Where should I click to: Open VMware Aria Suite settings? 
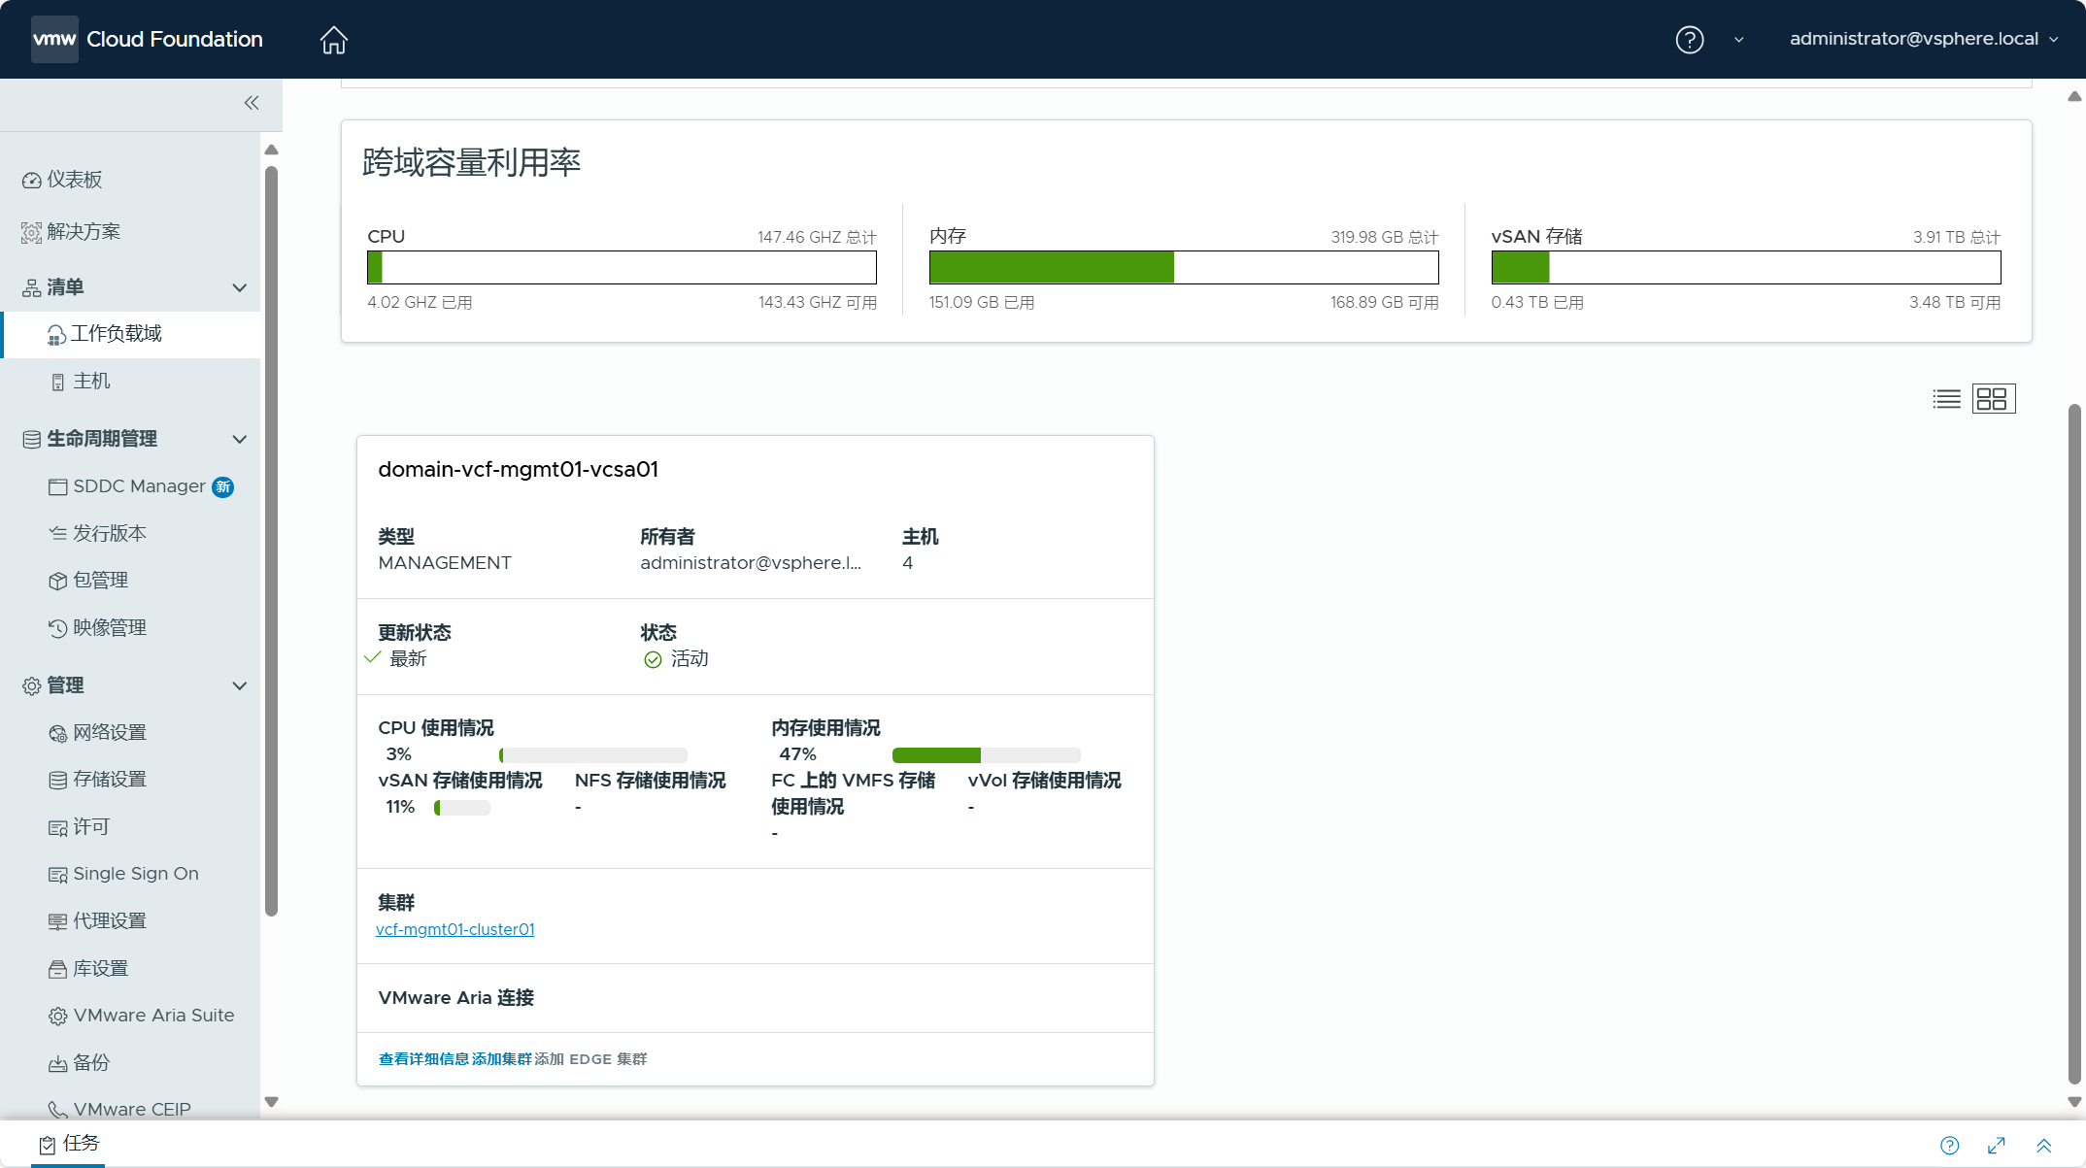153,1016
